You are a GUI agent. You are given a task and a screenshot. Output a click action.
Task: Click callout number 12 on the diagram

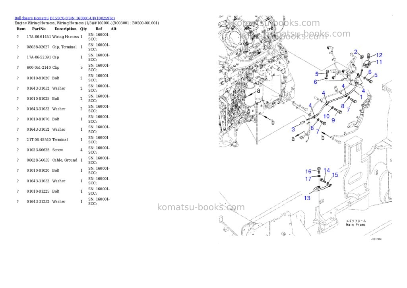pyautogui.click(x=379, y=55)
